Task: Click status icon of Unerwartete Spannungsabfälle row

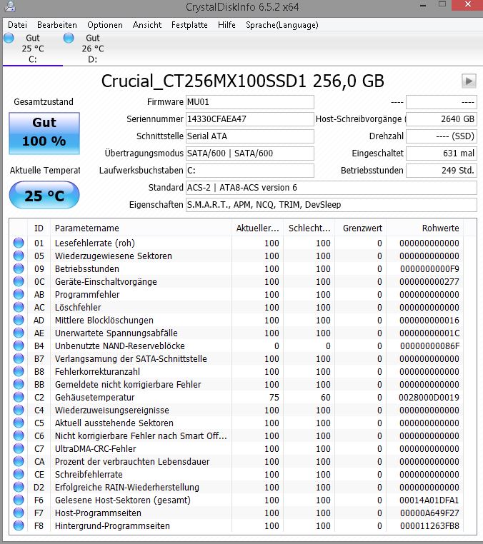Action: (19, 333)
